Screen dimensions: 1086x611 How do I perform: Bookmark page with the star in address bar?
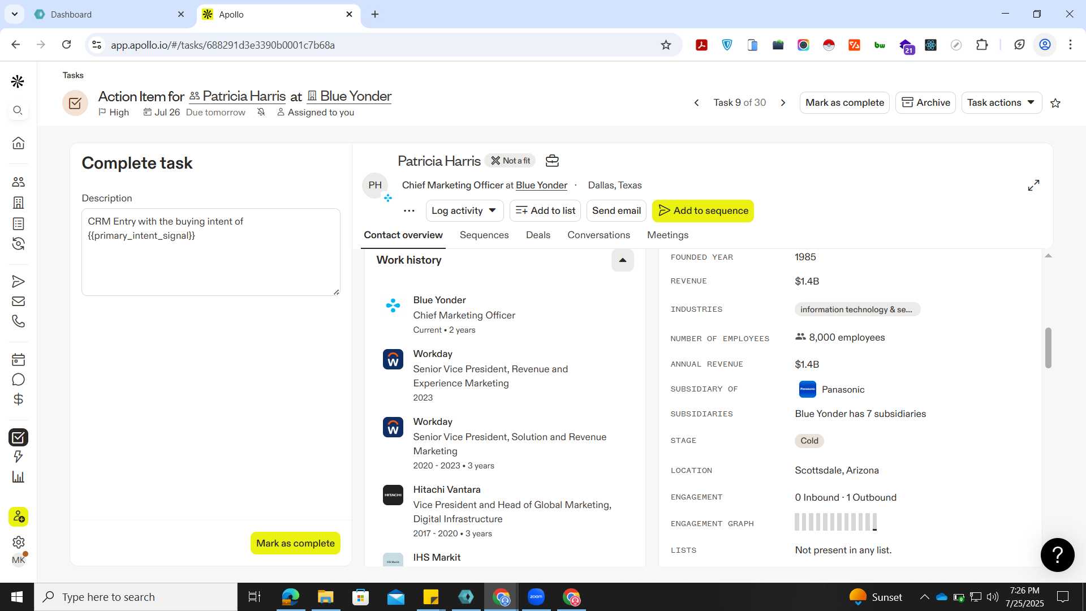coord(666,45)
